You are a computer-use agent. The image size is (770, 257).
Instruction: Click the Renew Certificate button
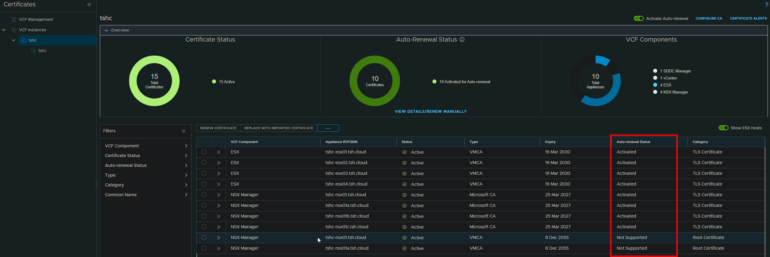click(x=218, y=128)
